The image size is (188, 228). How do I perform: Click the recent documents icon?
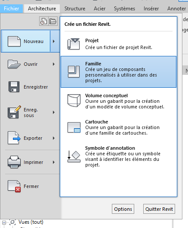(43, 21)
